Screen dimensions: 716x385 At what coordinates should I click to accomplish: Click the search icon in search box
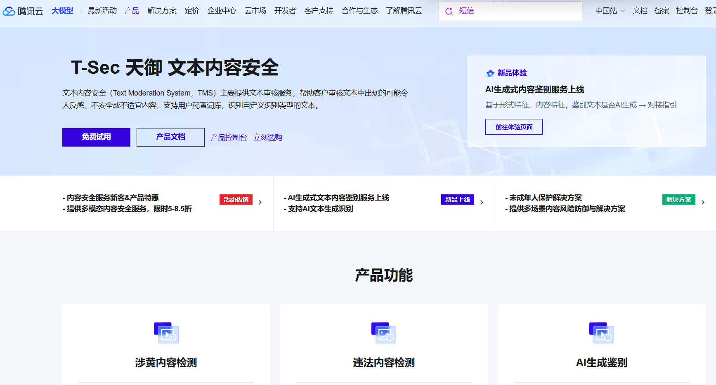(449, 11)
